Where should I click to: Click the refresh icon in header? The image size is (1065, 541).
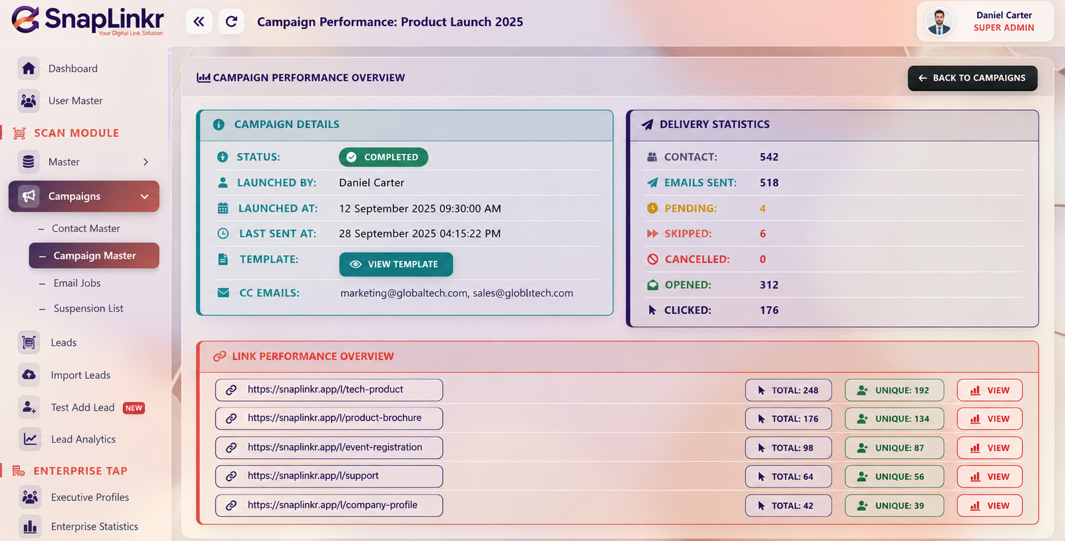232,22
